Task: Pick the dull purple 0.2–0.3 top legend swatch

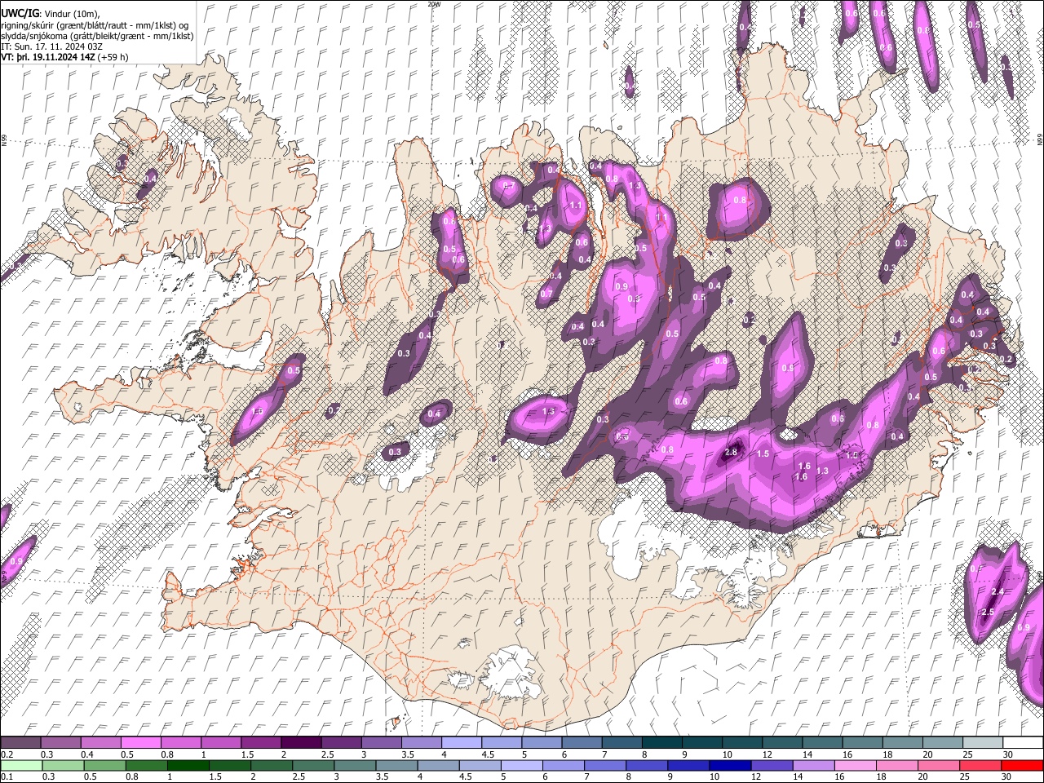Action: pos(20,743)
